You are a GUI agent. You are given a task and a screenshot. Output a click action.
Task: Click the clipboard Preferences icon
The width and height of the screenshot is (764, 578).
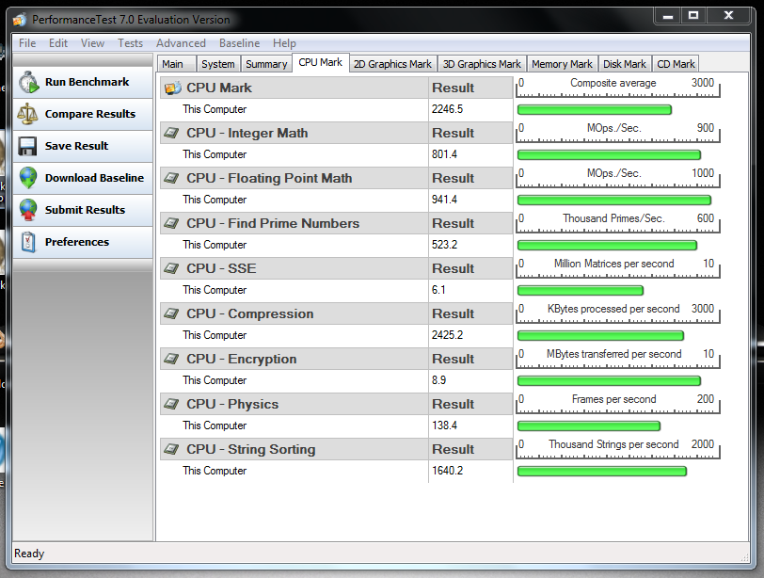coord(28,243)
